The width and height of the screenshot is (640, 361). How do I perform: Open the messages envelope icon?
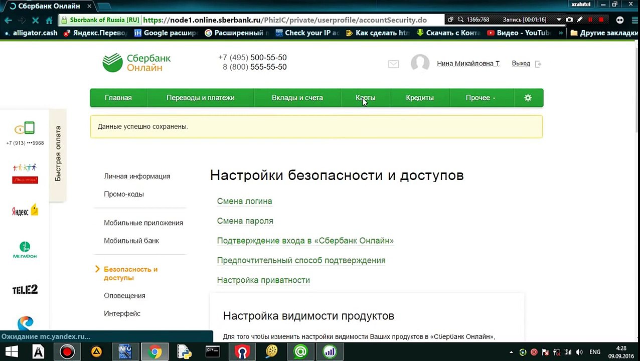[394, 64]
